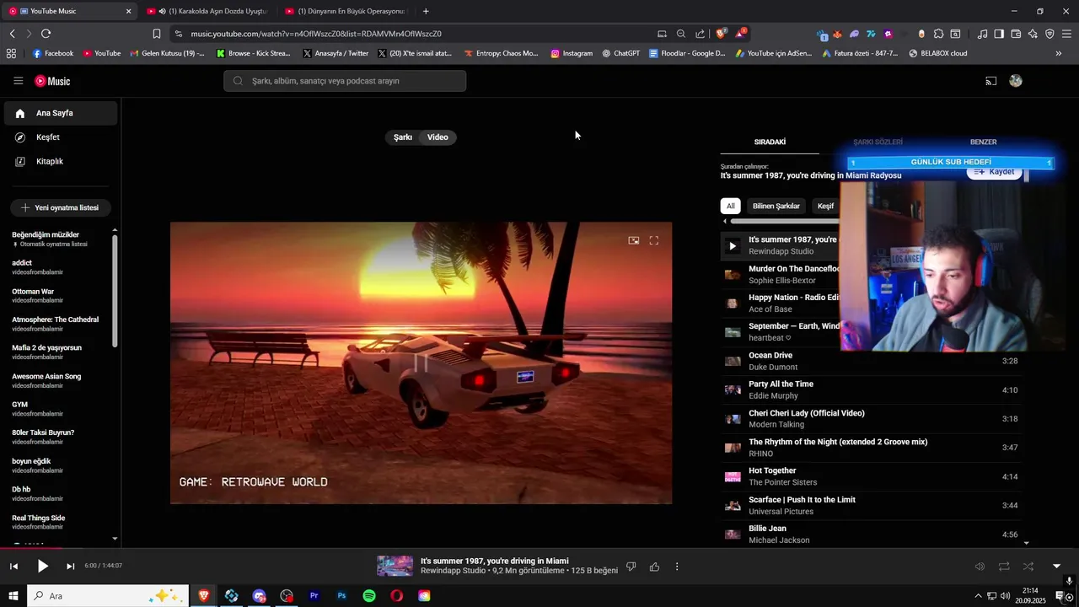Select the All queue filter chip
This screenshot has width=1079, height=607.
click(731, 206)
